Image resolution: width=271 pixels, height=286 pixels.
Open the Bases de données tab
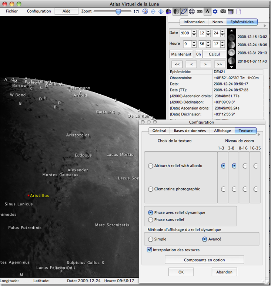(190, 131)
